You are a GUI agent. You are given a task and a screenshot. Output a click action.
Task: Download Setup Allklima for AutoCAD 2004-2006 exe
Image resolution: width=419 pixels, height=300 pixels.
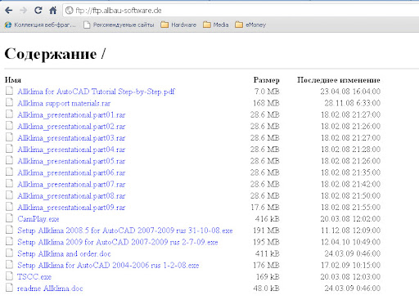108,265
